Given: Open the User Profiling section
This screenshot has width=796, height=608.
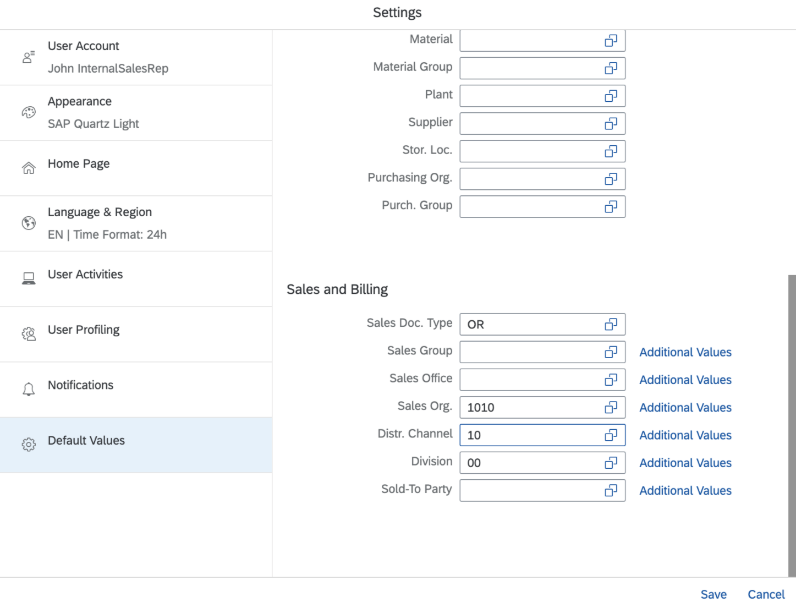Looking at the screenshot, I should (x=136, y=335).
